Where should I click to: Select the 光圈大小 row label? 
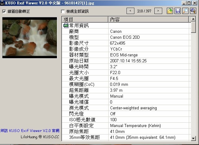pos(79,72)
